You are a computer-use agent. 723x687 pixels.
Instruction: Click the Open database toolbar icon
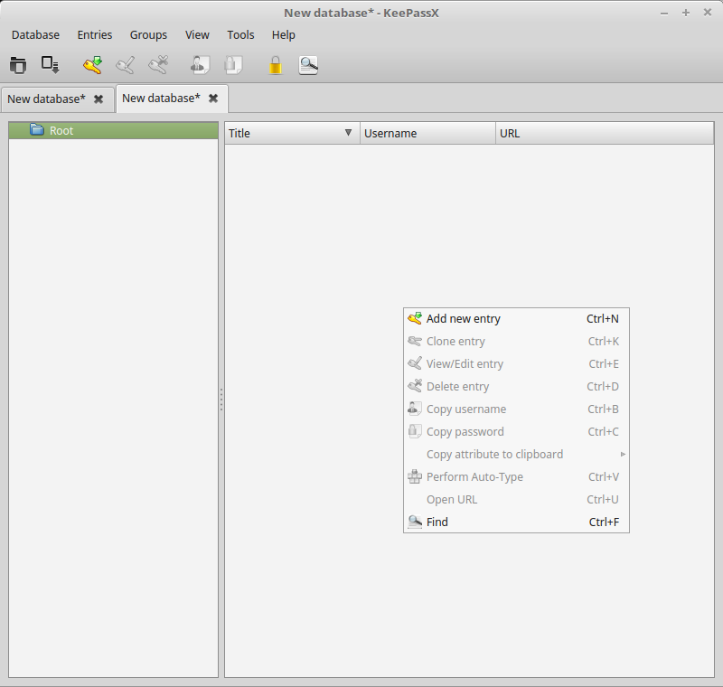(18, 65)
